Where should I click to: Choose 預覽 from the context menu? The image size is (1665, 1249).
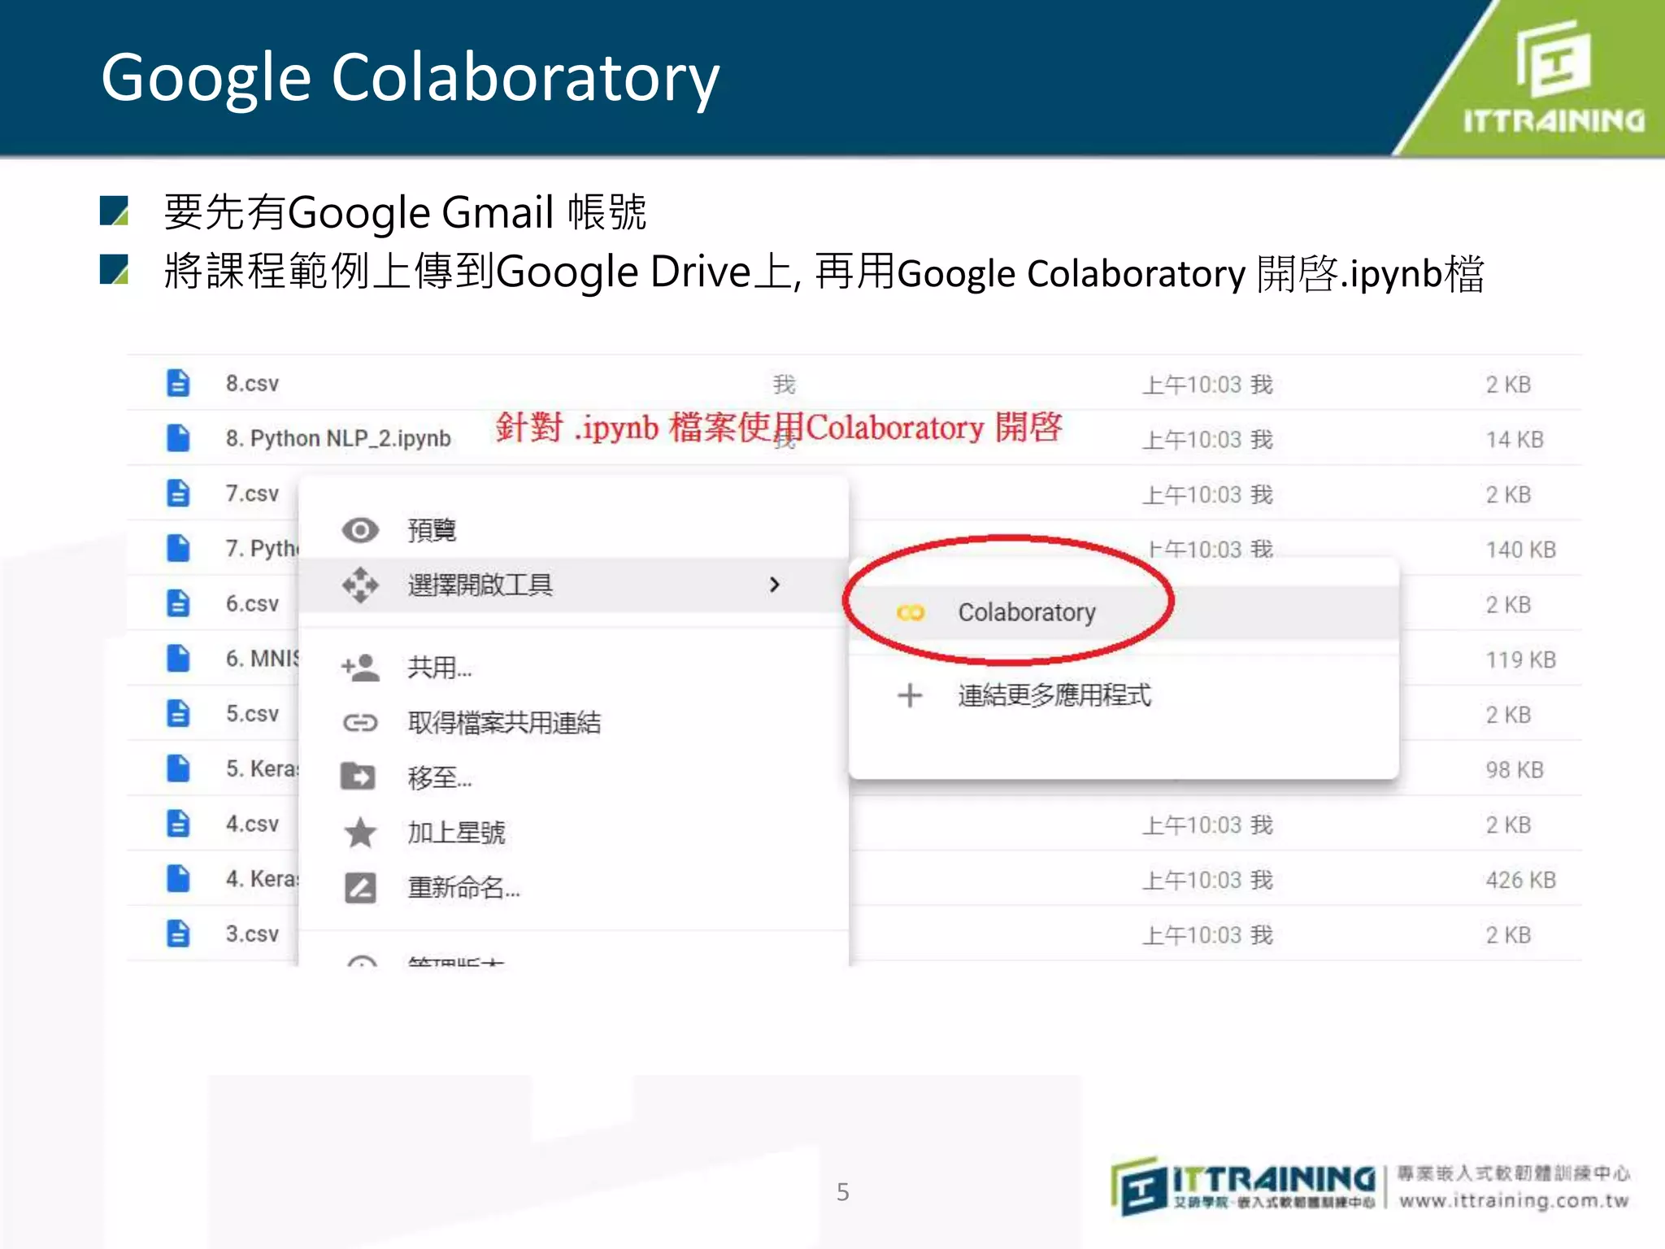[574, 530]
